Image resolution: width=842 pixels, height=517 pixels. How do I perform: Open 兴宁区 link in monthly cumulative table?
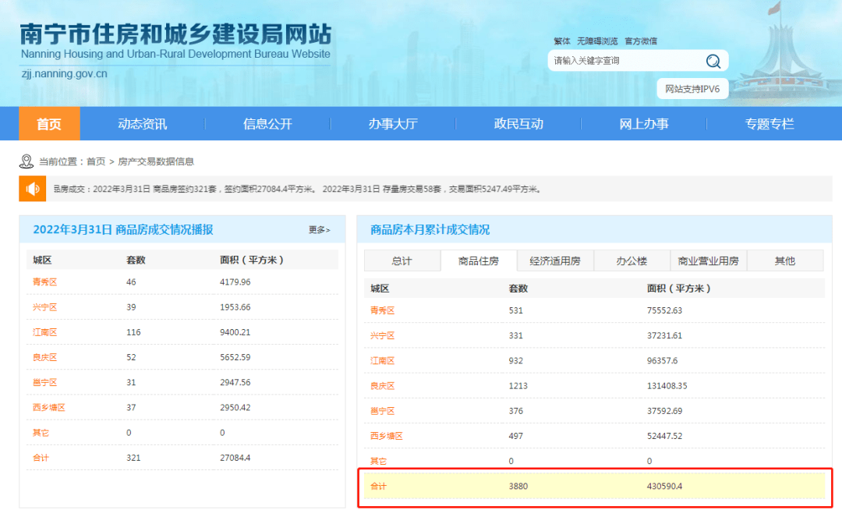[382, 335]
